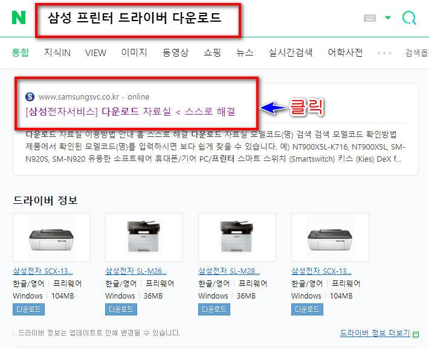Click the first SCX-13 printer thumbnail

tap(51, 238)
